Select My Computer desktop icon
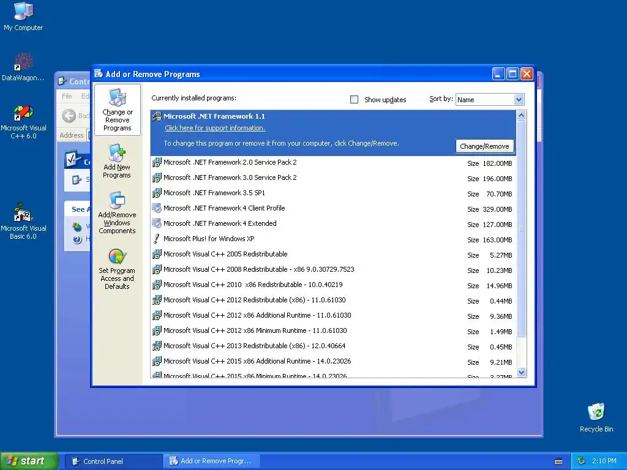627x470 pixels. 23,11
